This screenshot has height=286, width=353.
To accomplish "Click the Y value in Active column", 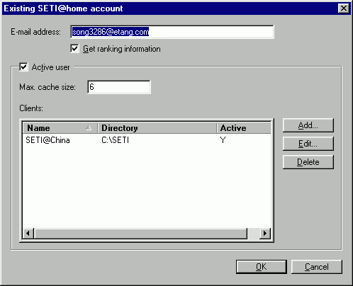I will (223, 140).
